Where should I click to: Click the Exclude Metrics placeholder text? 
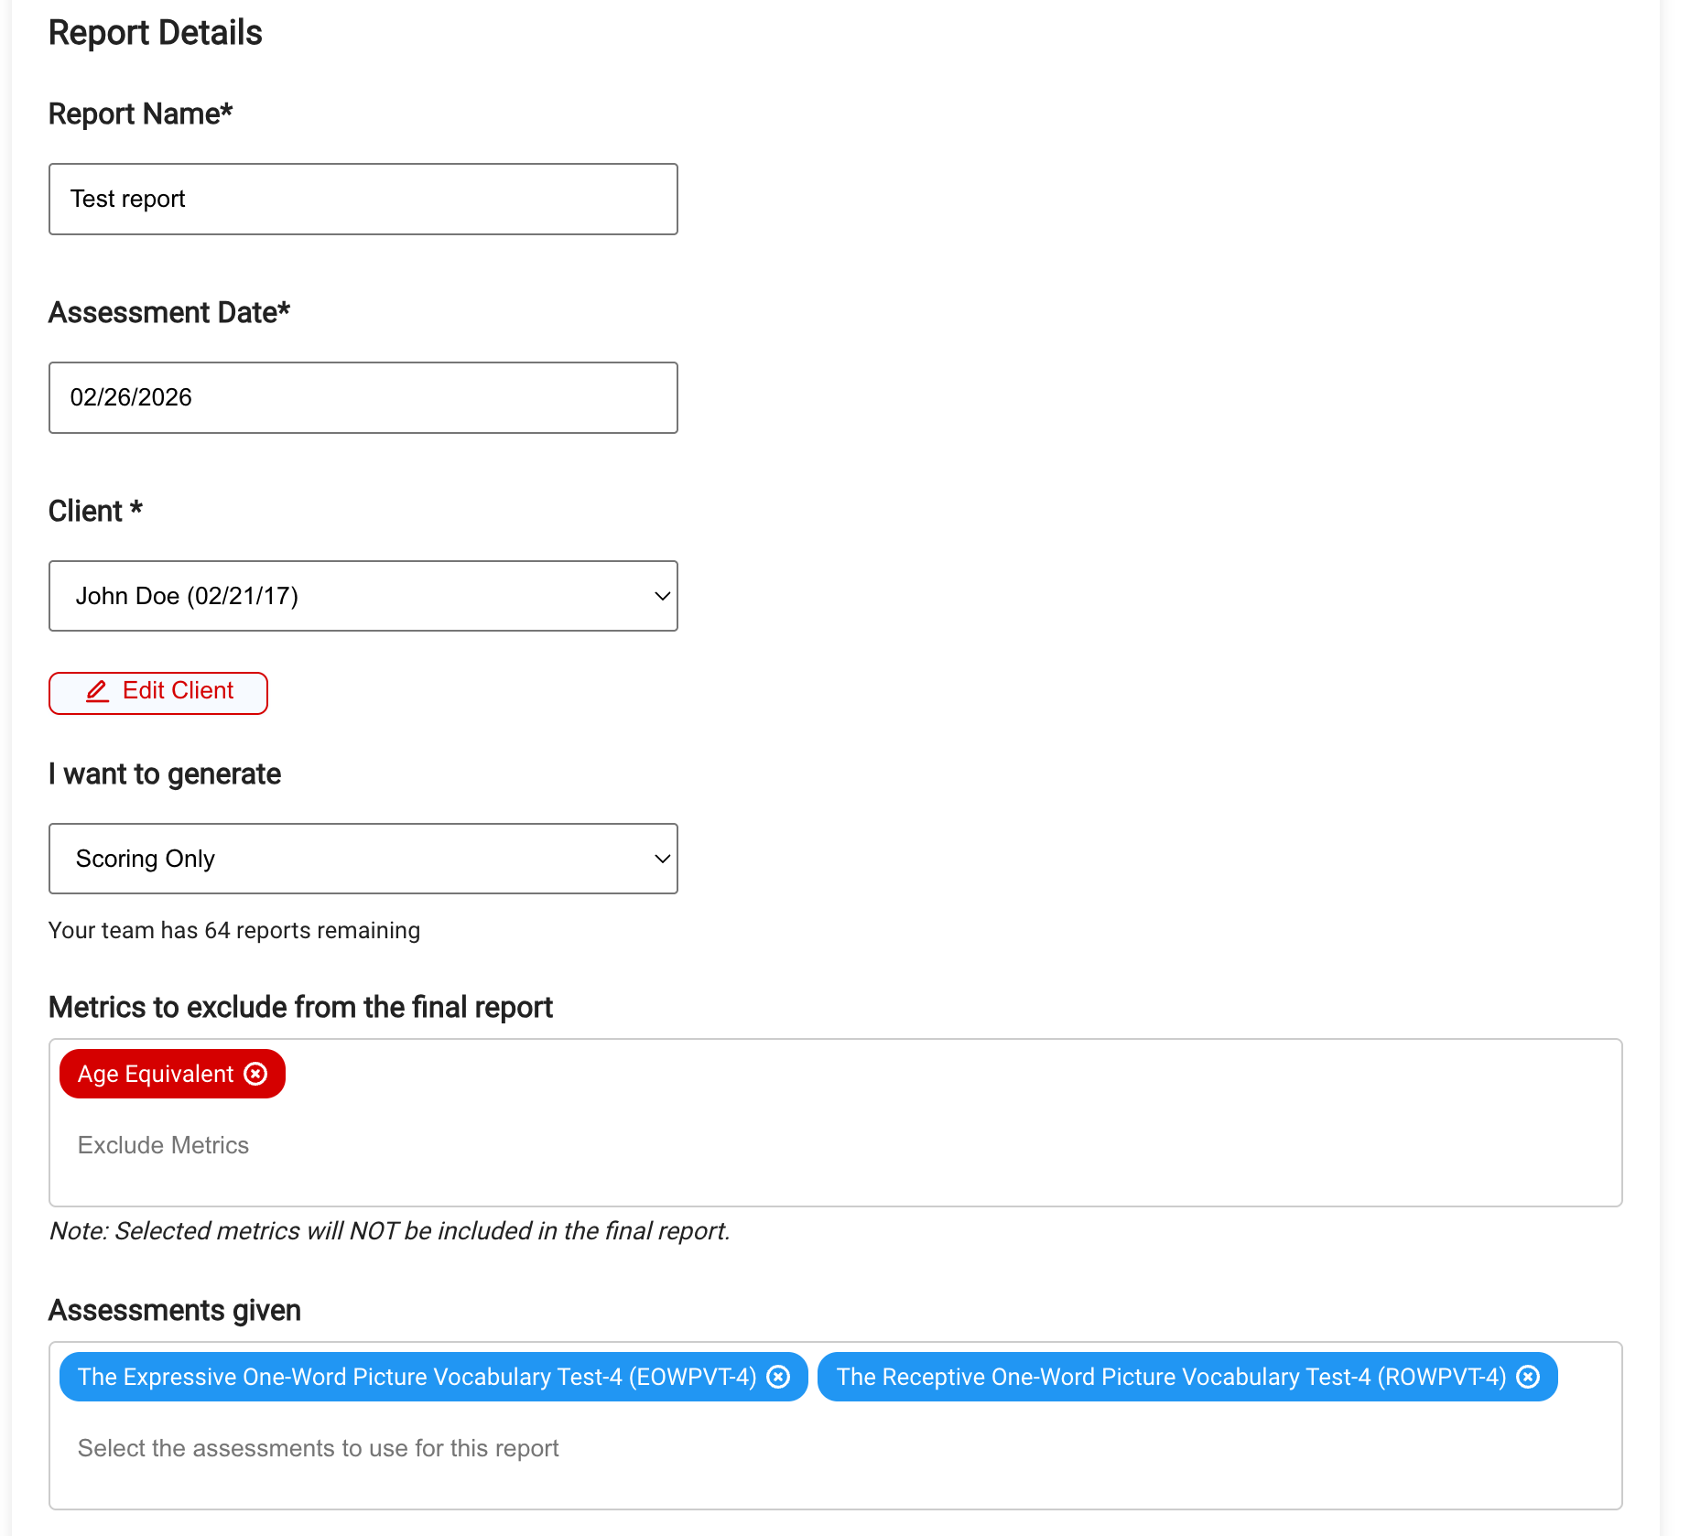click(x=162, y=1145)
